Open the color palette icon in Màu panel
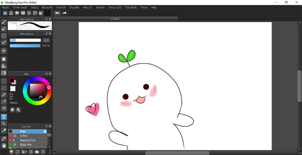The image size is (302, 155). [x=12, y=110]
